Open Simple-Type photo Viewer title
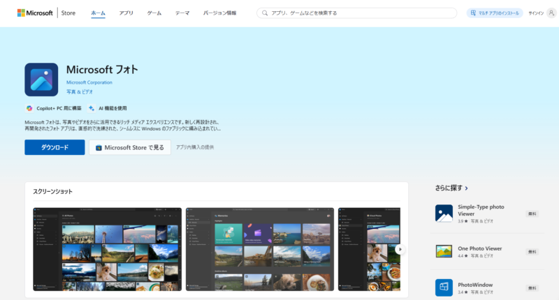Image resolution: width=559 pixels, height=300 pixels. 481,210
